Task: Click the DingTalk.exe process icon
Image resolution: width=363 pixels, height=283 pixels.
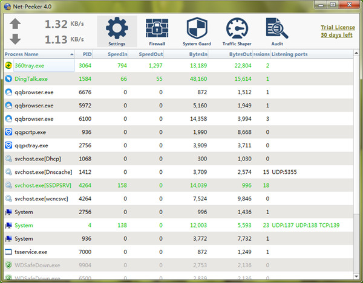Action: 8,78
